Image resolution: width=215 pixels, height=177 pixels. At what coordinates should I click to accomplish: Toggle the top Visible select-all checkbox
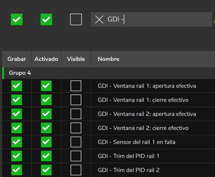tap(76, 19)
